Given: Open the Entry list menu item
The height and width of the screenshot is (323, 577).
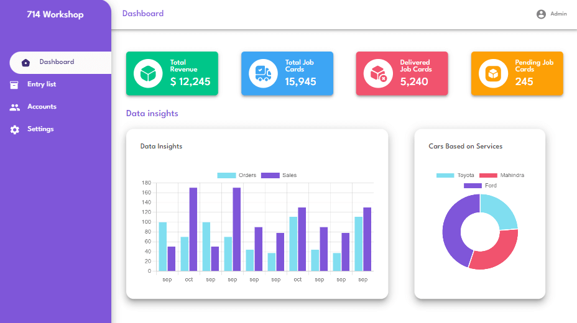Looking at the screenshot, I should point(42,84).
